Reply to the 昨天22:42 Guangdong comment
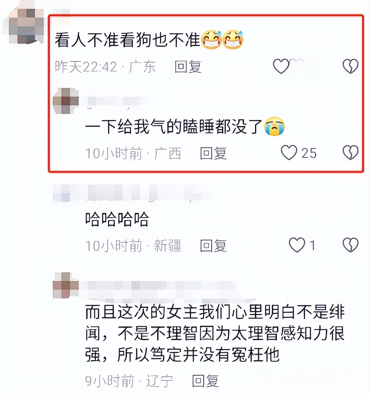Image resolution: width=369 pixels, height=393 pixels. click(188, 67)
